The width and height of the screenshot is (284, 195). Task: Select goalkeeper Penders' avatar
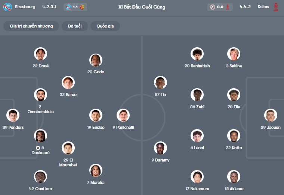pyautogui.click(x=13, y=115)
